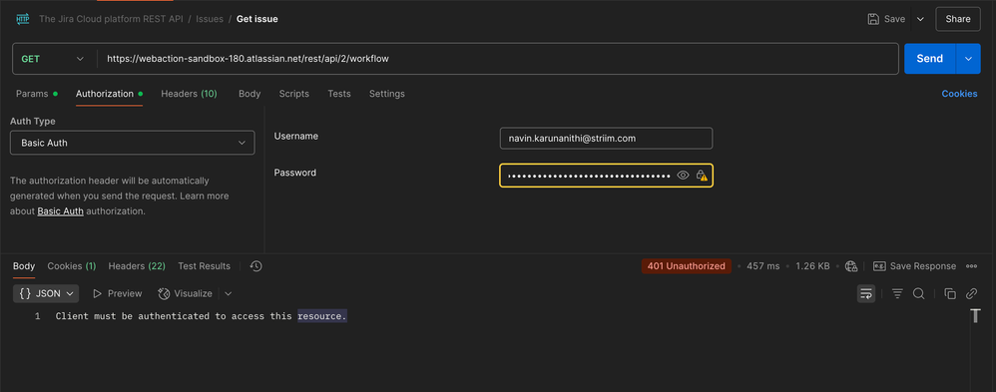The width and height of the screenshot is (996, 392).
Task: Search in response body magnifier
Action: tap(918, 293)
